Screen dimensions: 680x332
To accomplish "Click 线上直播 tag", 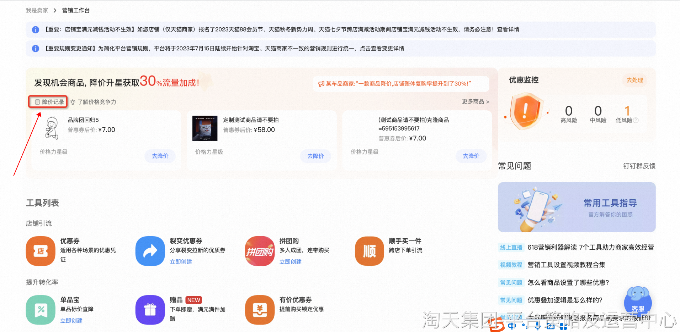I will (x=511, y=248).
